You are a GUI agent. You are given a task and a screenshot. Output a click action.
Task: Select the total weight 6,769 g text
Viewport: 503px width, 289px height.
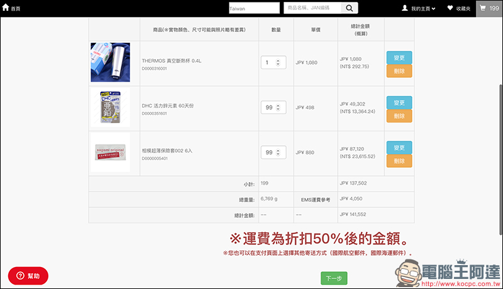pos(269,199)
